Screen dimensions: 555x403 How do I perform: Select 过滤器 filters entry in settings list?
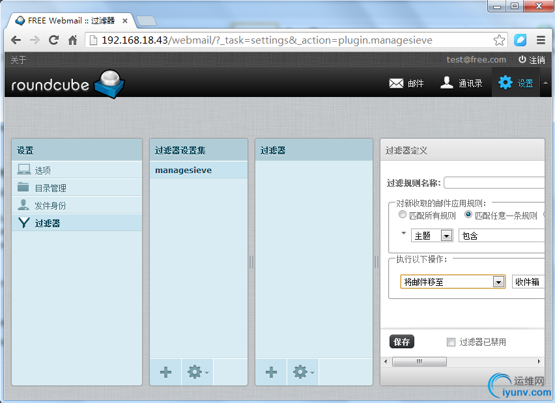point(77,223)
